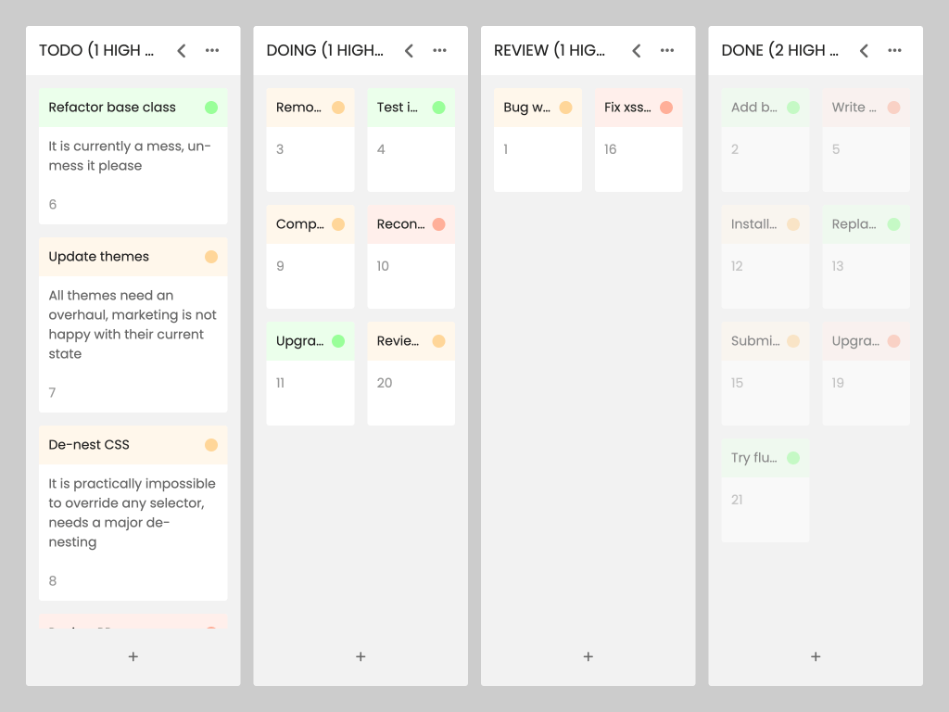Click description 'It is currently a mess'
Screen dimensions: 949x712
tap(130, 156)
